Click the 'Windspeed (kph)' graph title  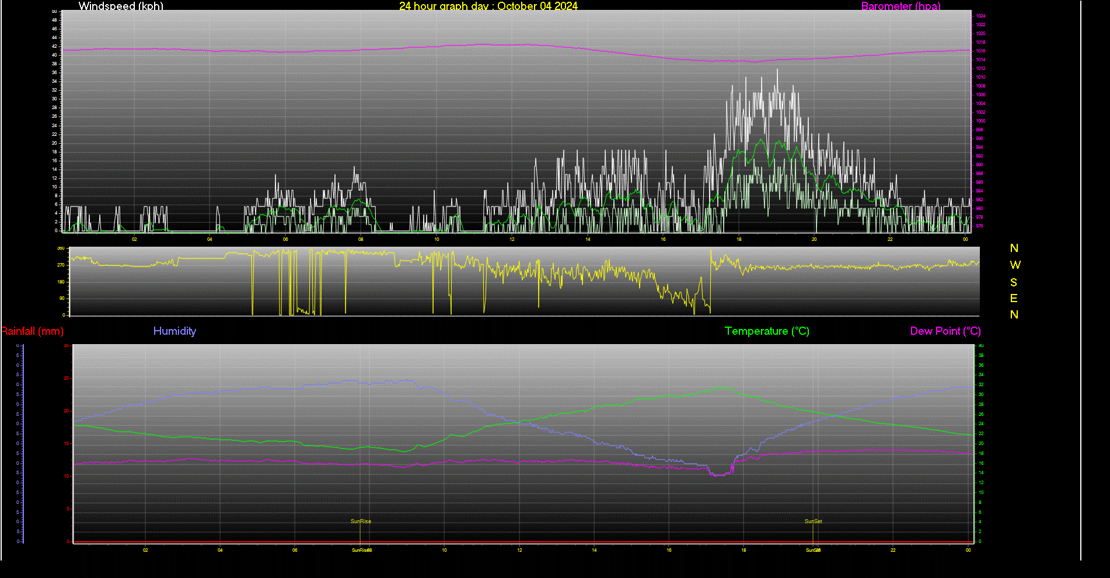point(121,6)
